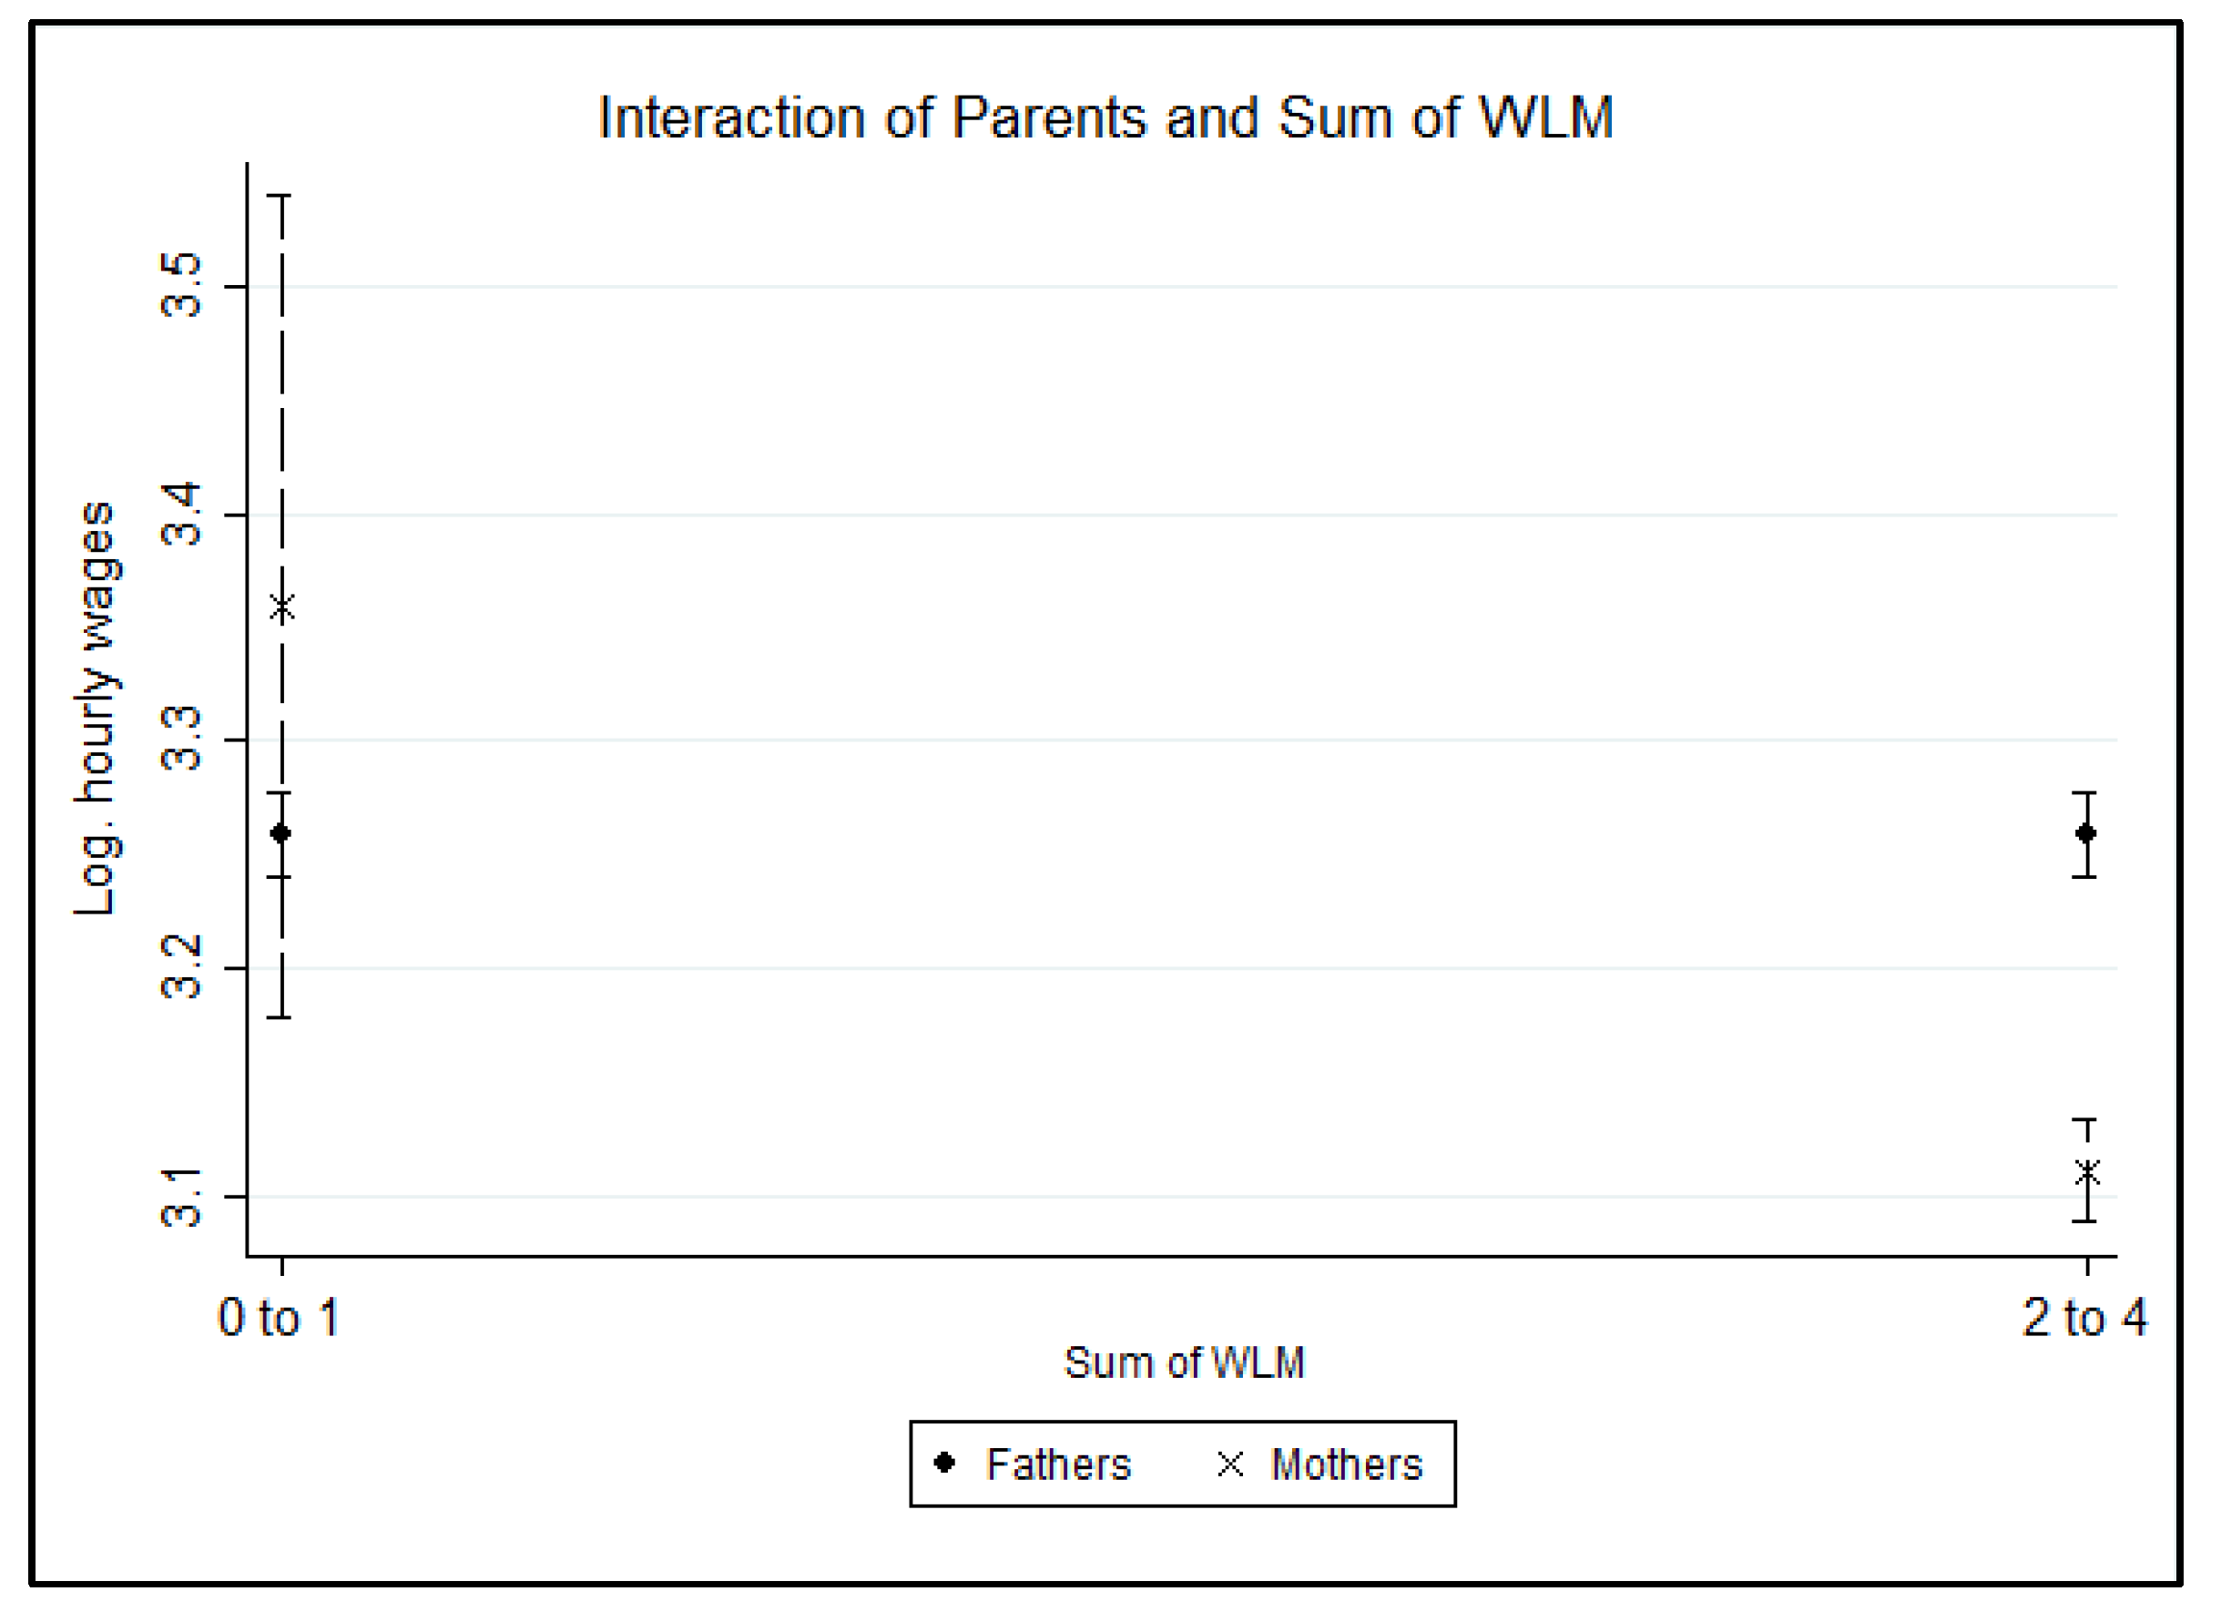
Task: Click the chart title "Interaction of Parents and Sum of WLM"
Action: click(x=1106, y=118)
